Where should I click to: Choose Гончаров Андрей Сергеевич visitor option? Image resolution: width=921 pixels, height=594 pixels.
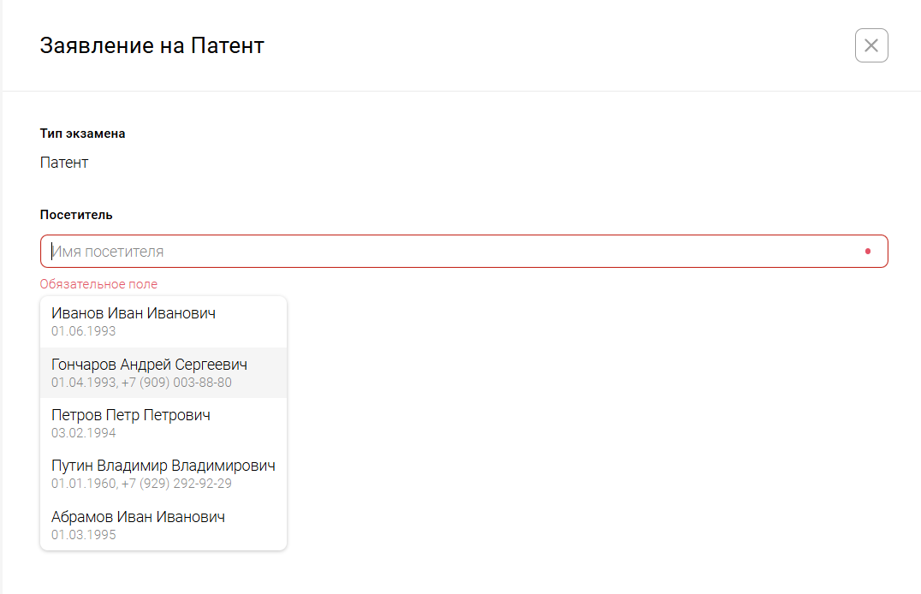point(149,365)
